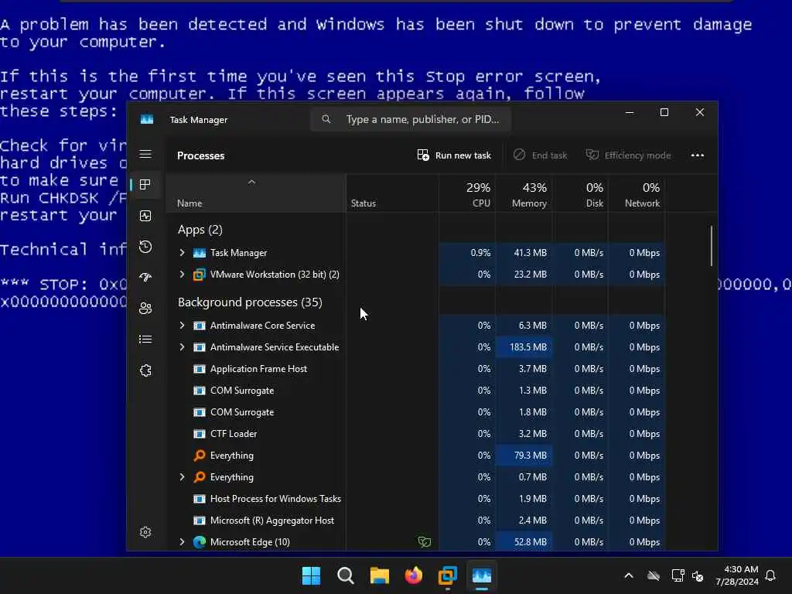Click Background processes (35) header
The image size is (792, 594).
click(x=250, y=302)
